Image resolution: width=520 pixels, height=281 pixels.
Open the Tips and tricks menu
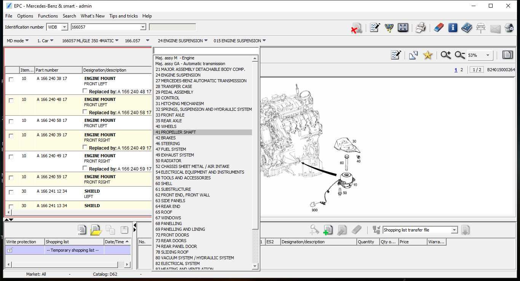click(123, 16)
